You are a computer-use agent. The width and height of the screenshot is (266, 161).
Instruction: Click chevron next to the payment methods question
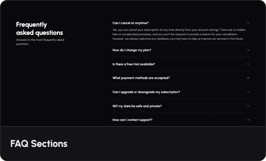coord(248,78)
